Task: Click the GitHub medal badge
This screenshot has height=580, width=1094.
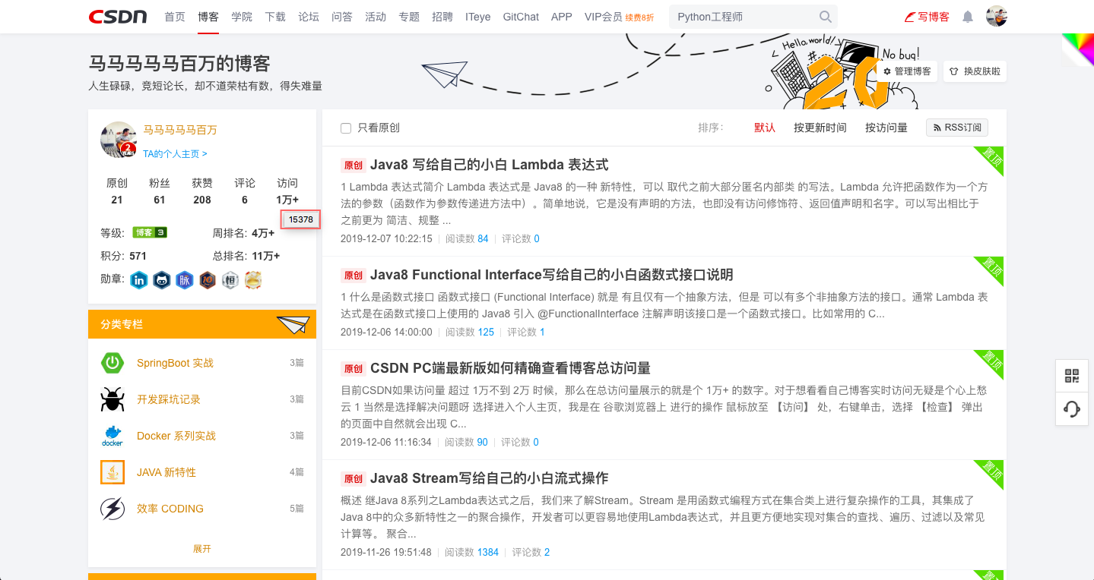Action: click(x=162, y=280)
